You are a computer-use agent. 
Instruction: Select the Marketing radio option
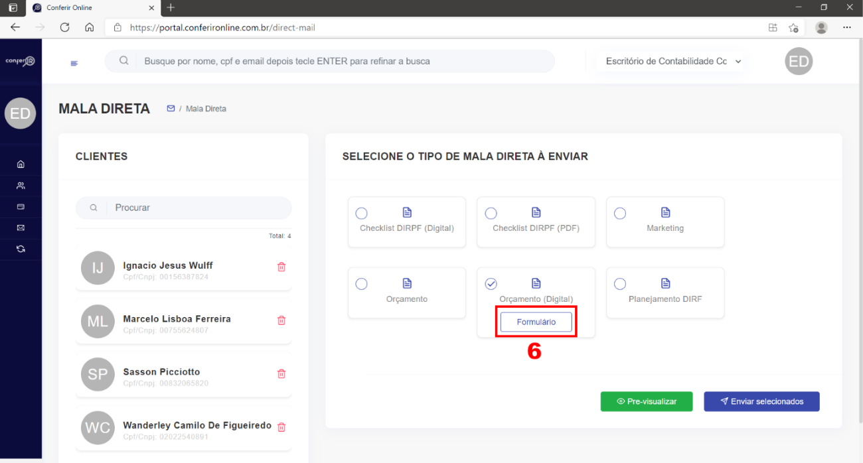click(x=619, y=213)
